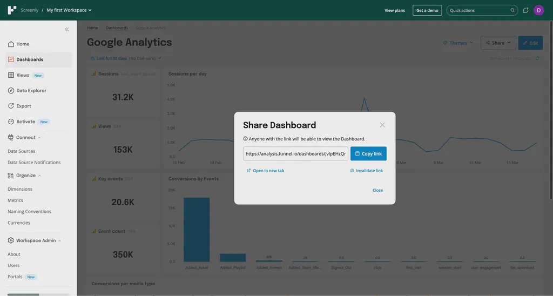Click View plans
553x296 pixels.
coord(395,10)
